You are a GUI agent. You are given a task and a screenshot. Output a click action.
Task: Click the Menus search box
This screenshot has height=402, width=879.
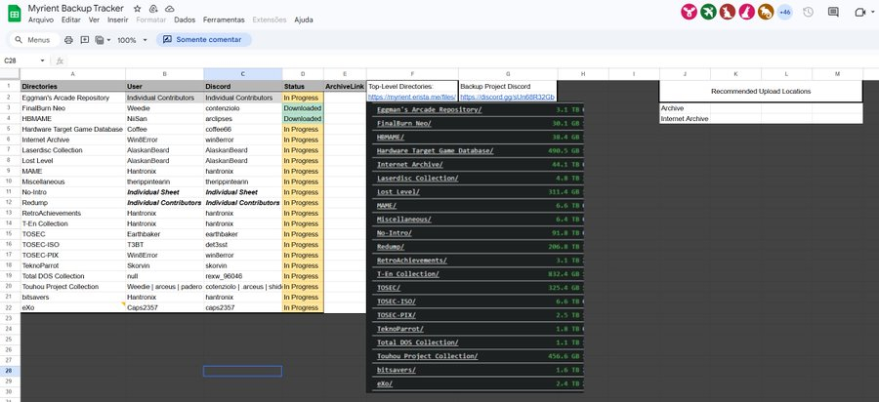(x=37, y=40)
